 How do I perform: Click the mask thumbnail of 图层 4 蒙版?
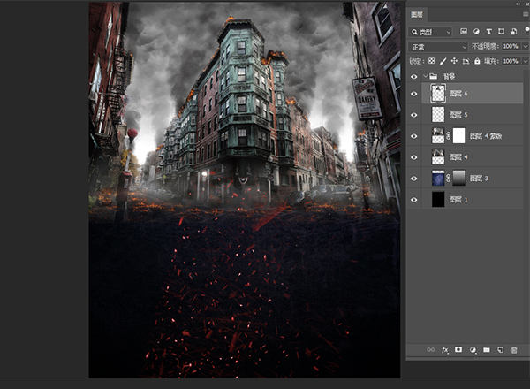[x=458, y=135]
